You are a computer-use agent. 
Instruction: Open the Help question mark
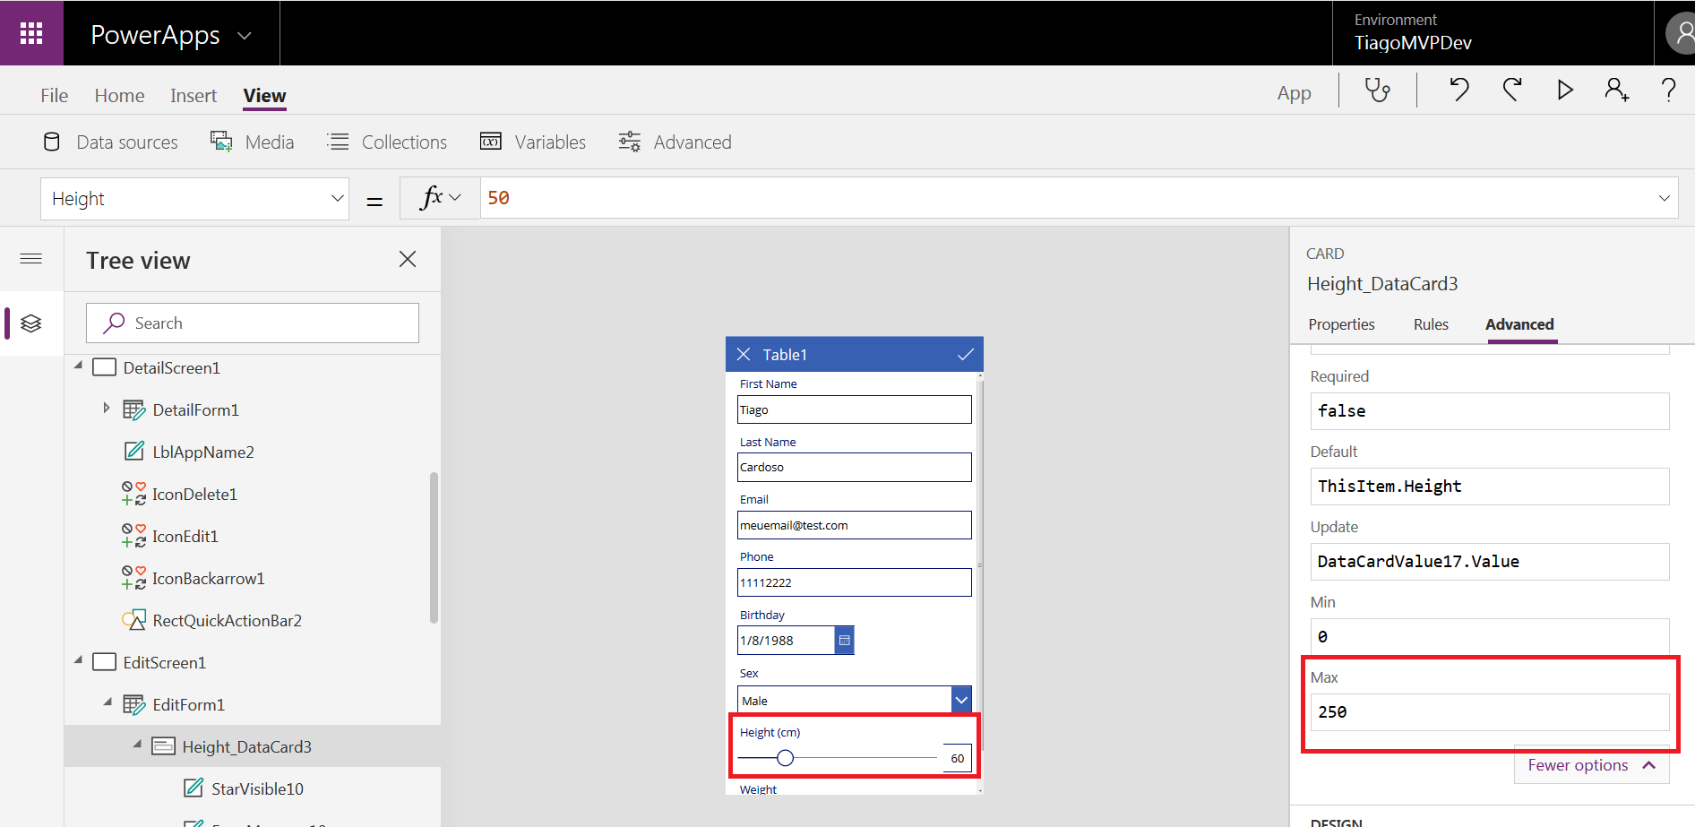pyautogui.click(x=1668, y=90)
